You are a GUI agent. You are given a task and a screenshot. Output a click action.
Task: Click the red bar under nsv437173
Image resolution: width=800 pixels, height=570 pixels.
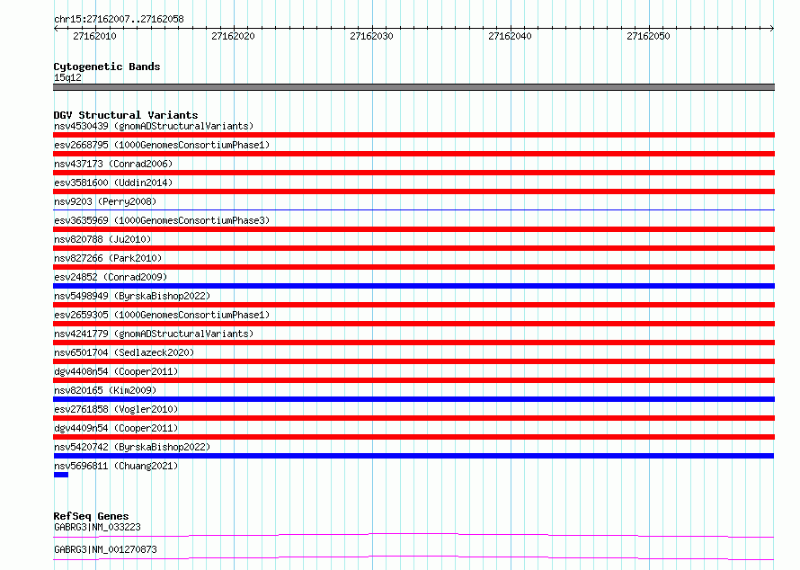tap(413, 173)
